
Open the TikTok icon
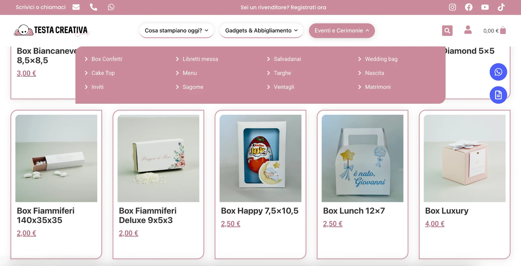[501, 7]
